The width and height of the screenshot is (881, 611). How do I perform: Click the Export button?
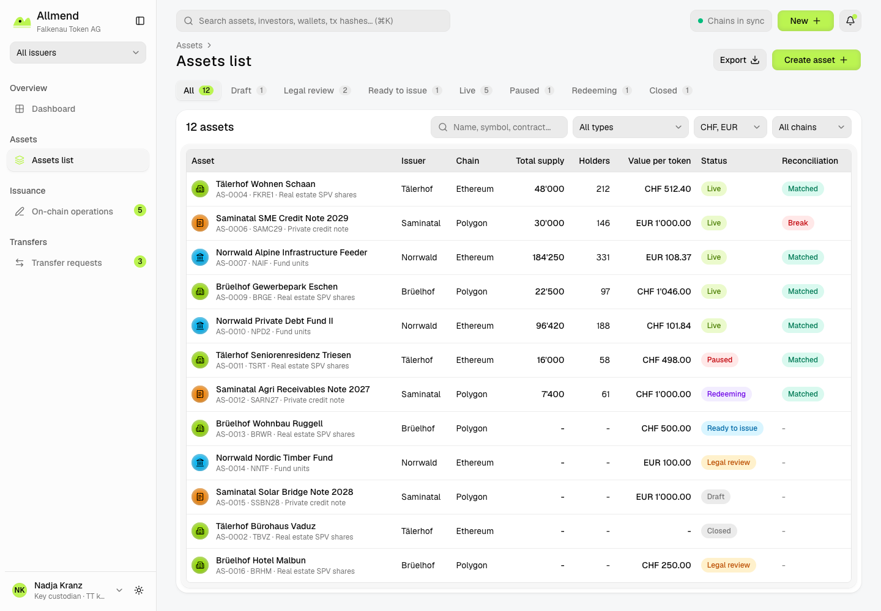point(740,60)
